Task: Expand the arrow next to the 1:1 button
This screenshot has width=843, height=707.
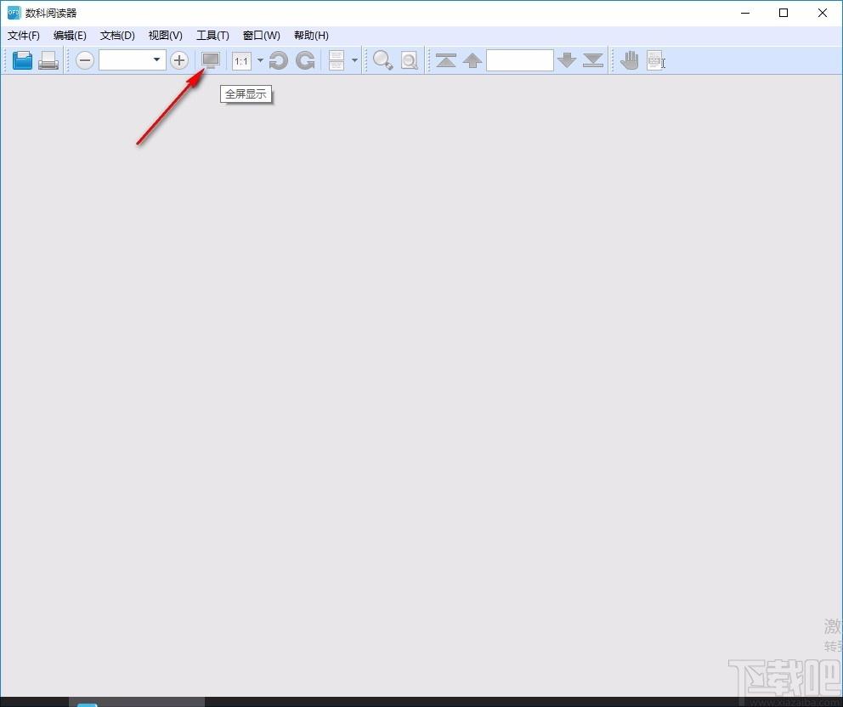Action: tap(260, 60)
